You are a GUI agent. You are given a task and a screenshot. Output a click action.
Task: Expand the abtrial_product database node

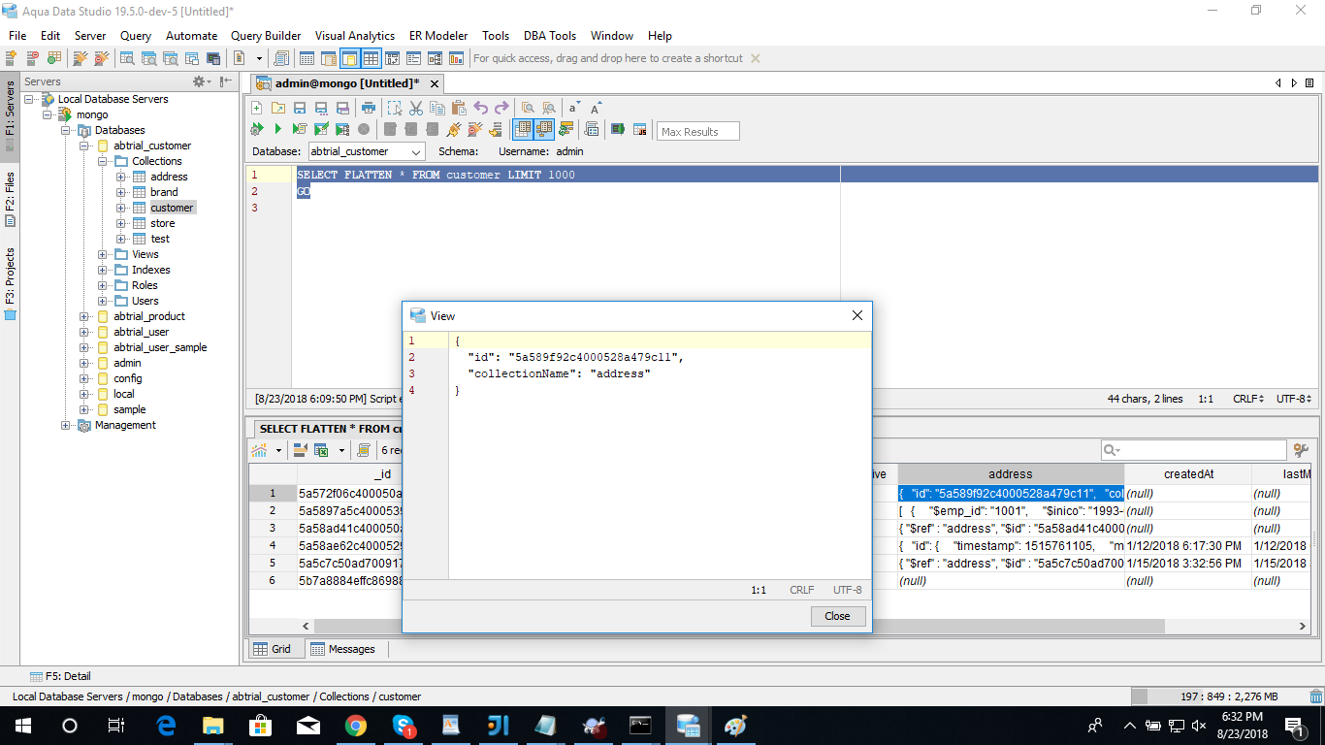pyautogui.click(x=84, y=316)
